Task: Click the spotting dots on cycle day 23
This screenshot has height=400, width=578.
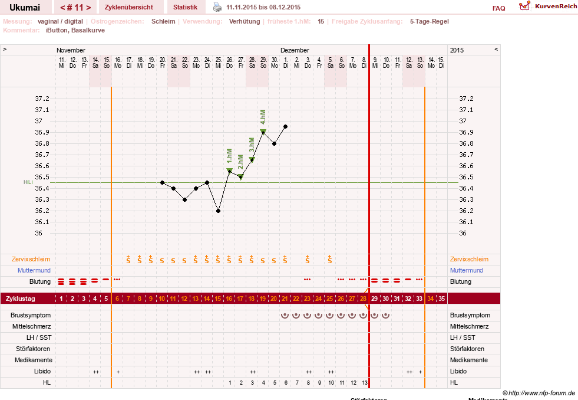Action: point(307,279)
